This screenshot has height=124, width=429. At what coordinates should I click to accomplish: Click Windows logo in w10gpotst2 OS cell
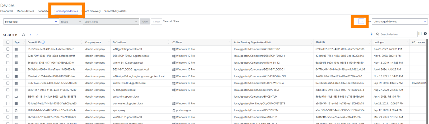tap(174, 49)
